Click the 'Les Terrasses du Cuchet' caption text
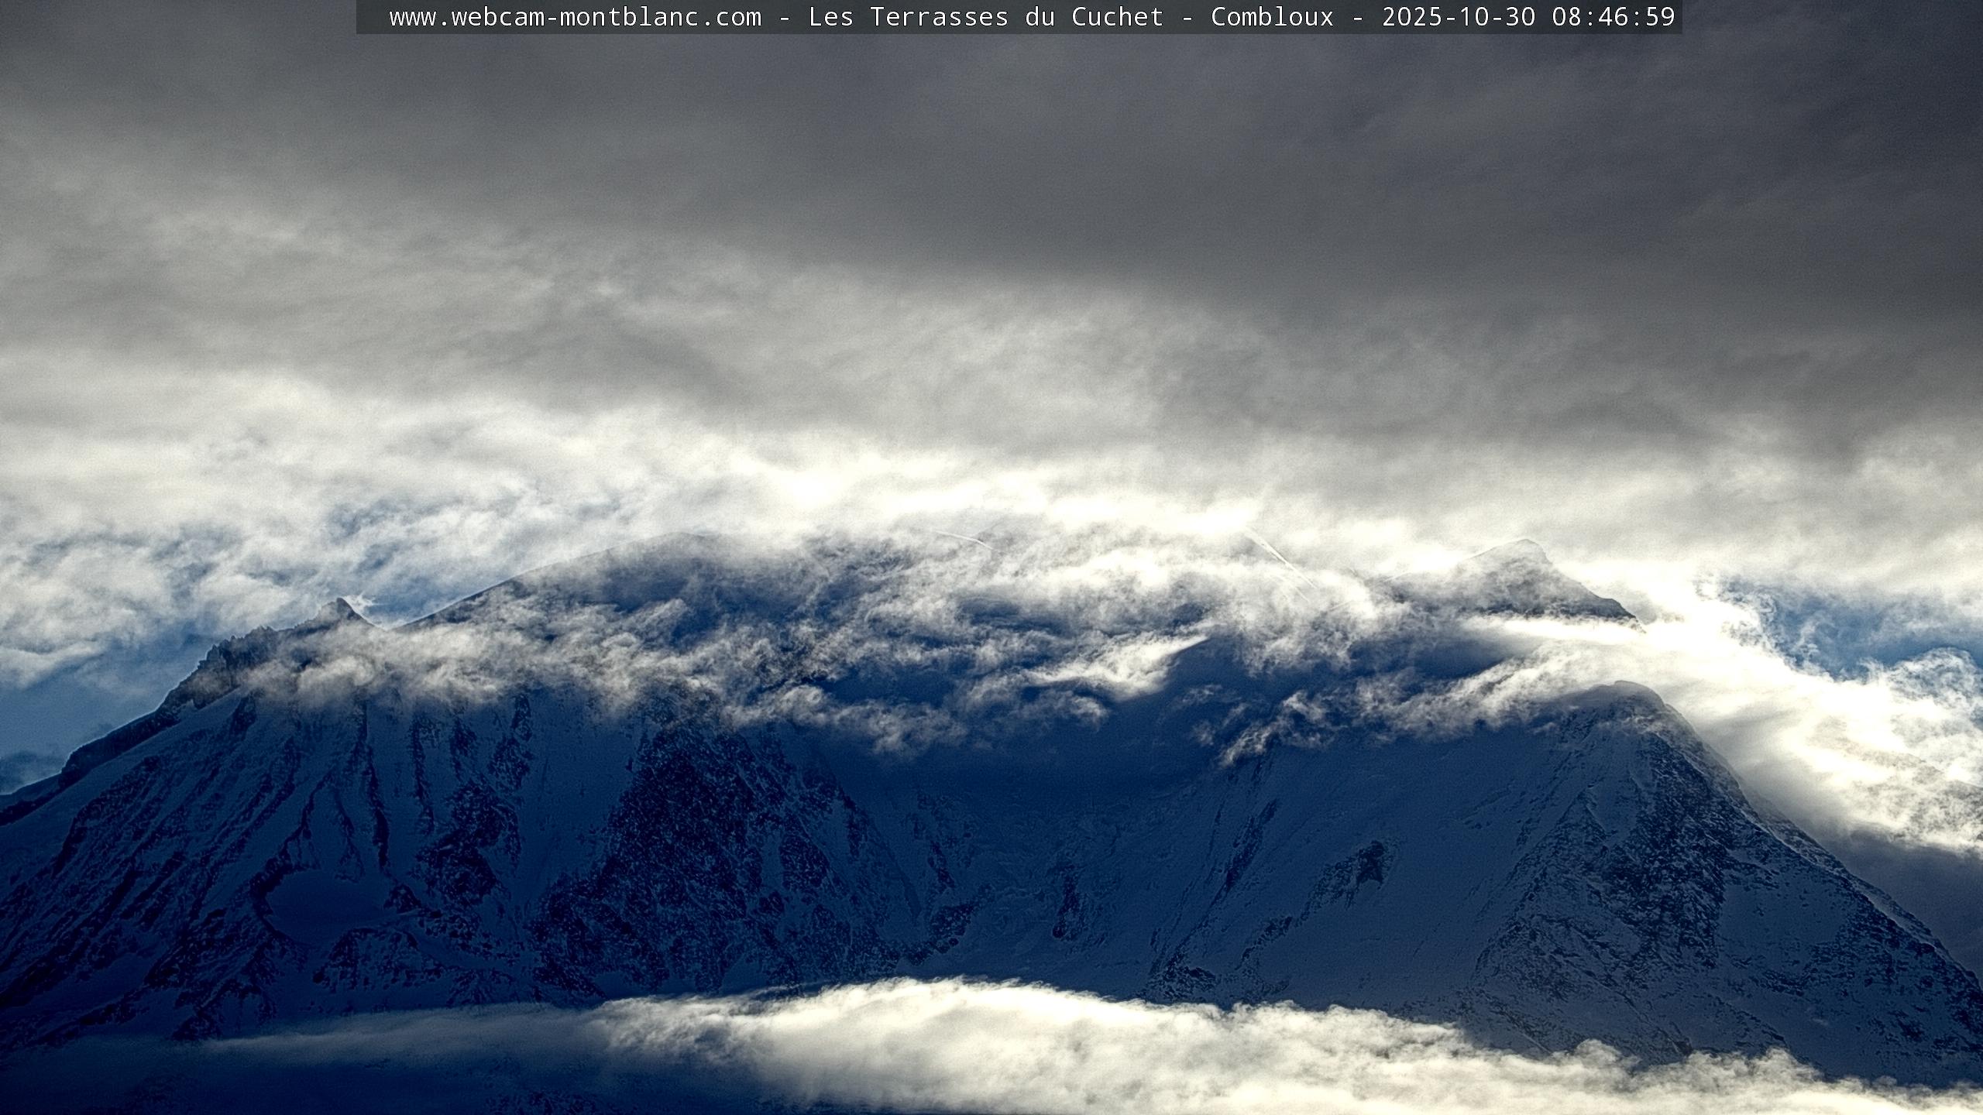This screenshot has width=1983, height=1115. [985, 17]
